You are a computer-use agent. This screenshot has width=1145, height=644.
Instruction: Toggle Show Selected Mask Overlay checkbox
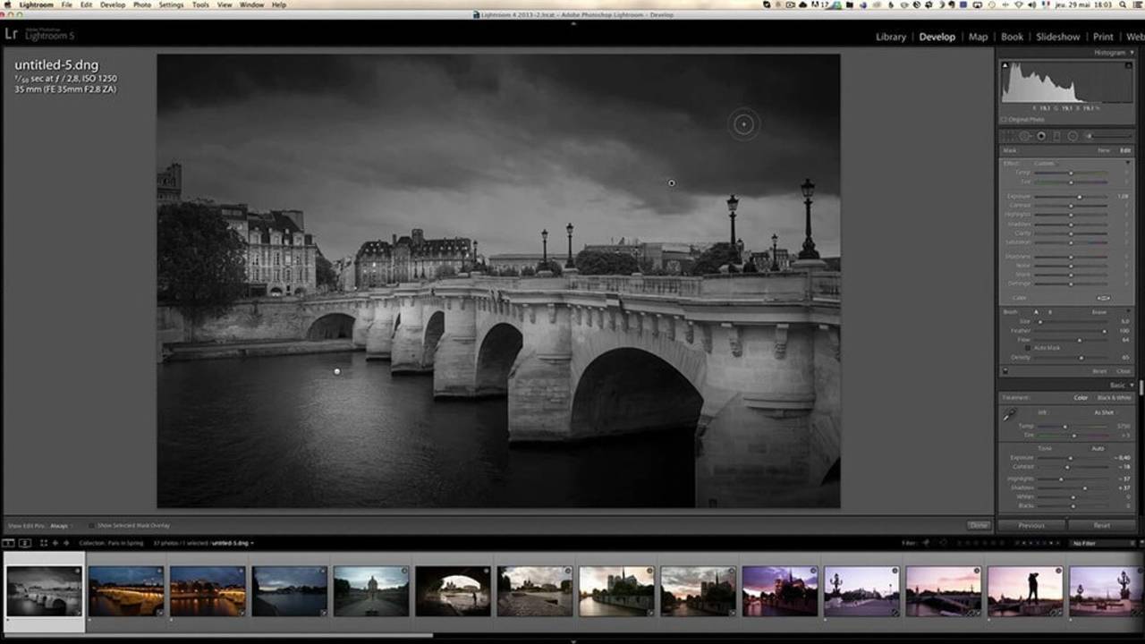tap(93, 526)
